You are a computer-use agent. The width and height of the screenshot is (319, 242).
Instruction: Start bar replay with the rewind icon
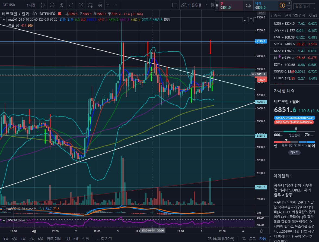point(100,5)
